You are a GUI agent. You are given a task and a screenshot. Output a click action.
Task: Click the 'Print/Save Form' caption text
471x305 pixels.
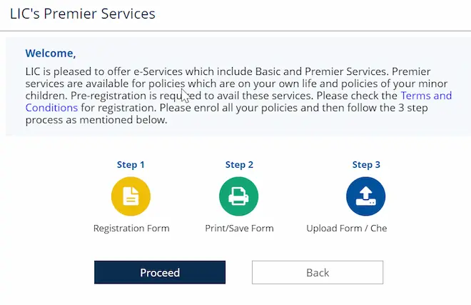point(239,229)
